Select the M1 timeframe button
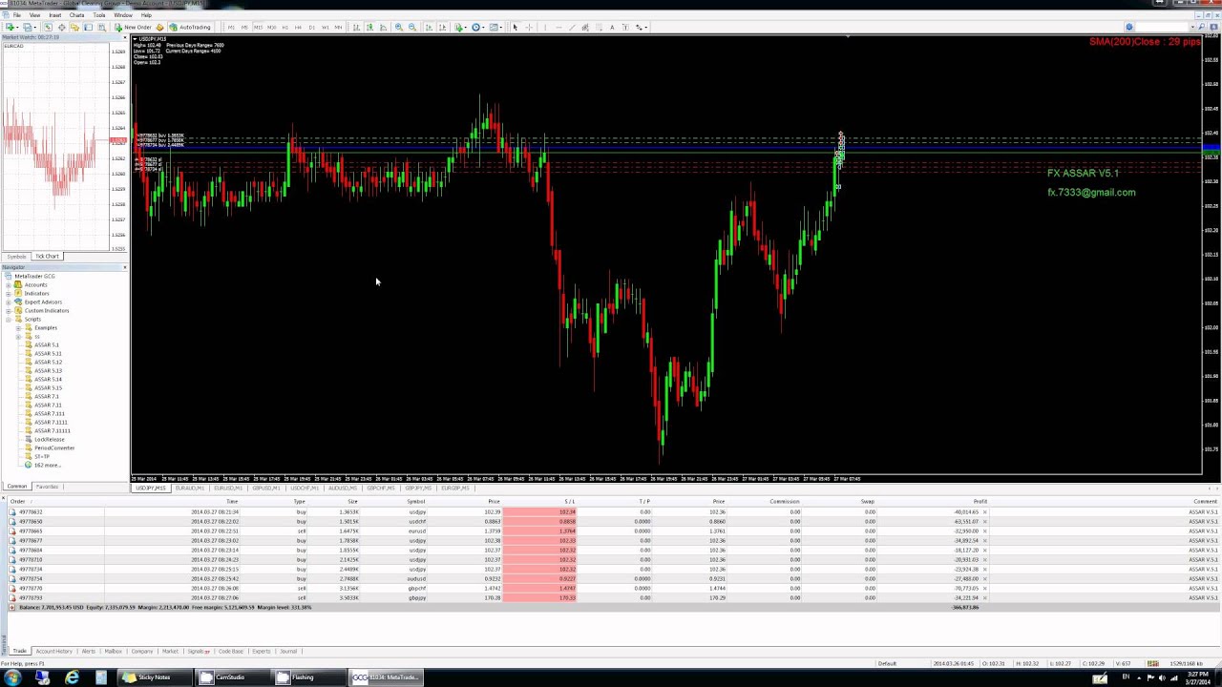1222x687 pixels. 231,27
